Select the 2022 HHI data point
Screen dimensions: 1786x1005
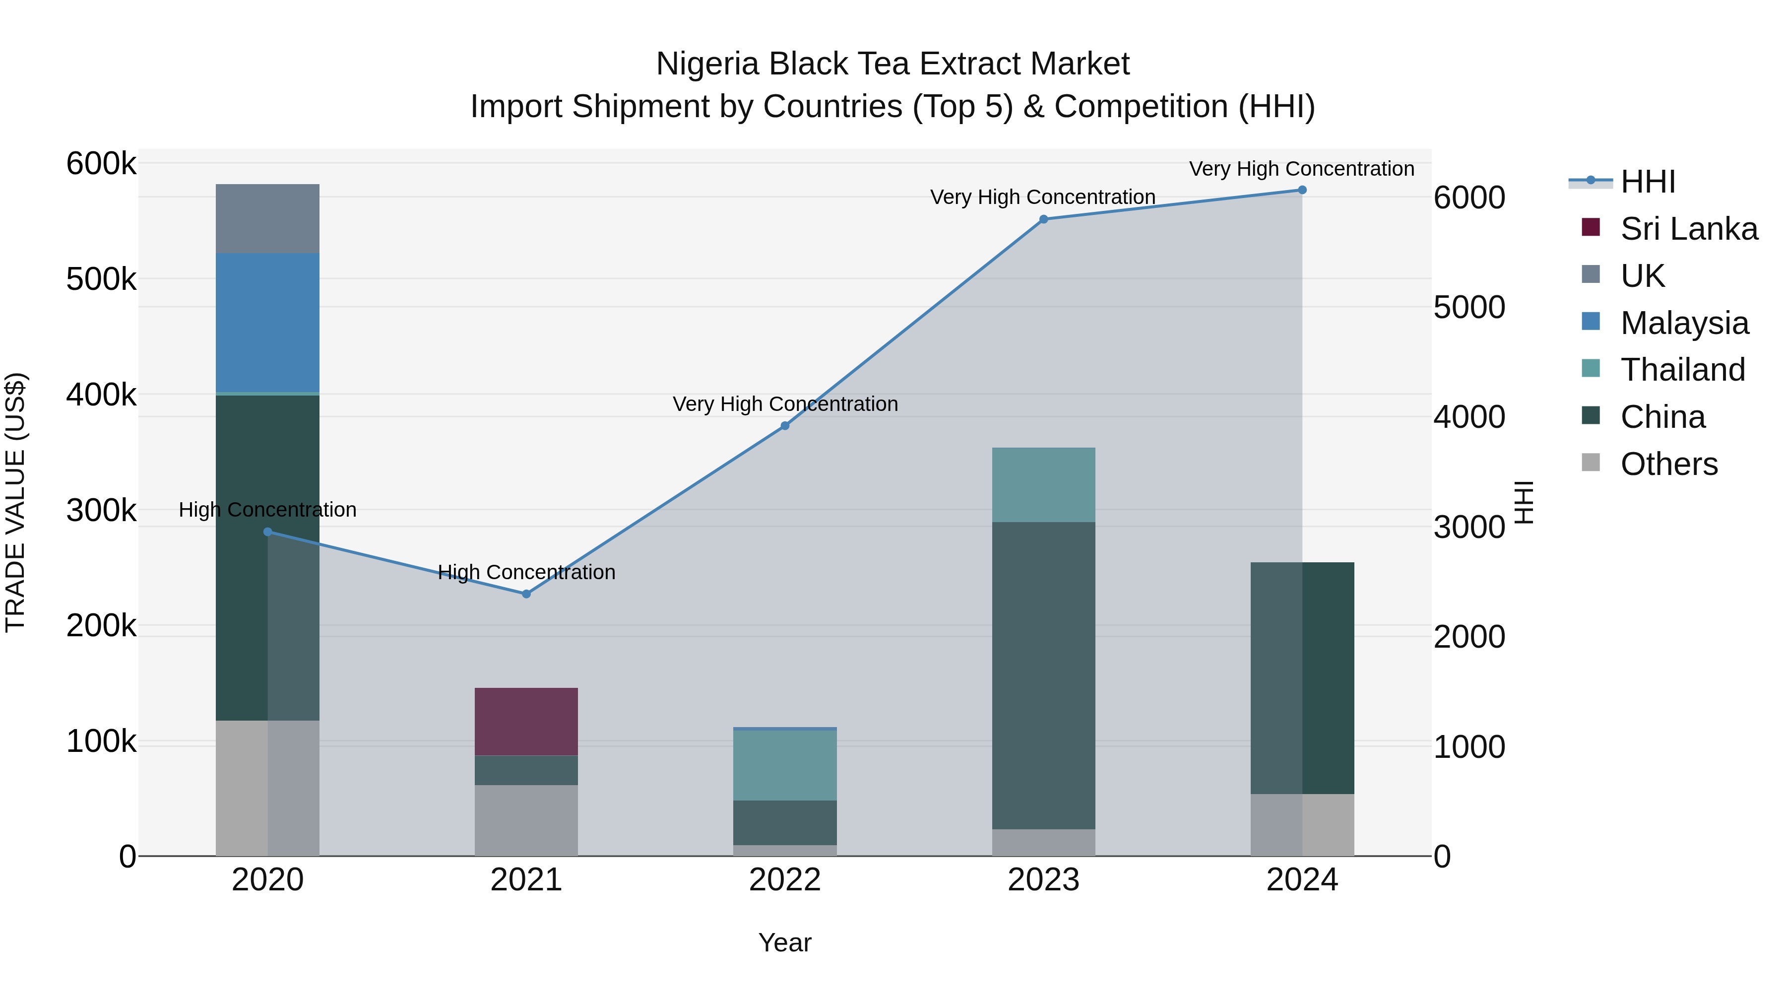click(785, 426)
